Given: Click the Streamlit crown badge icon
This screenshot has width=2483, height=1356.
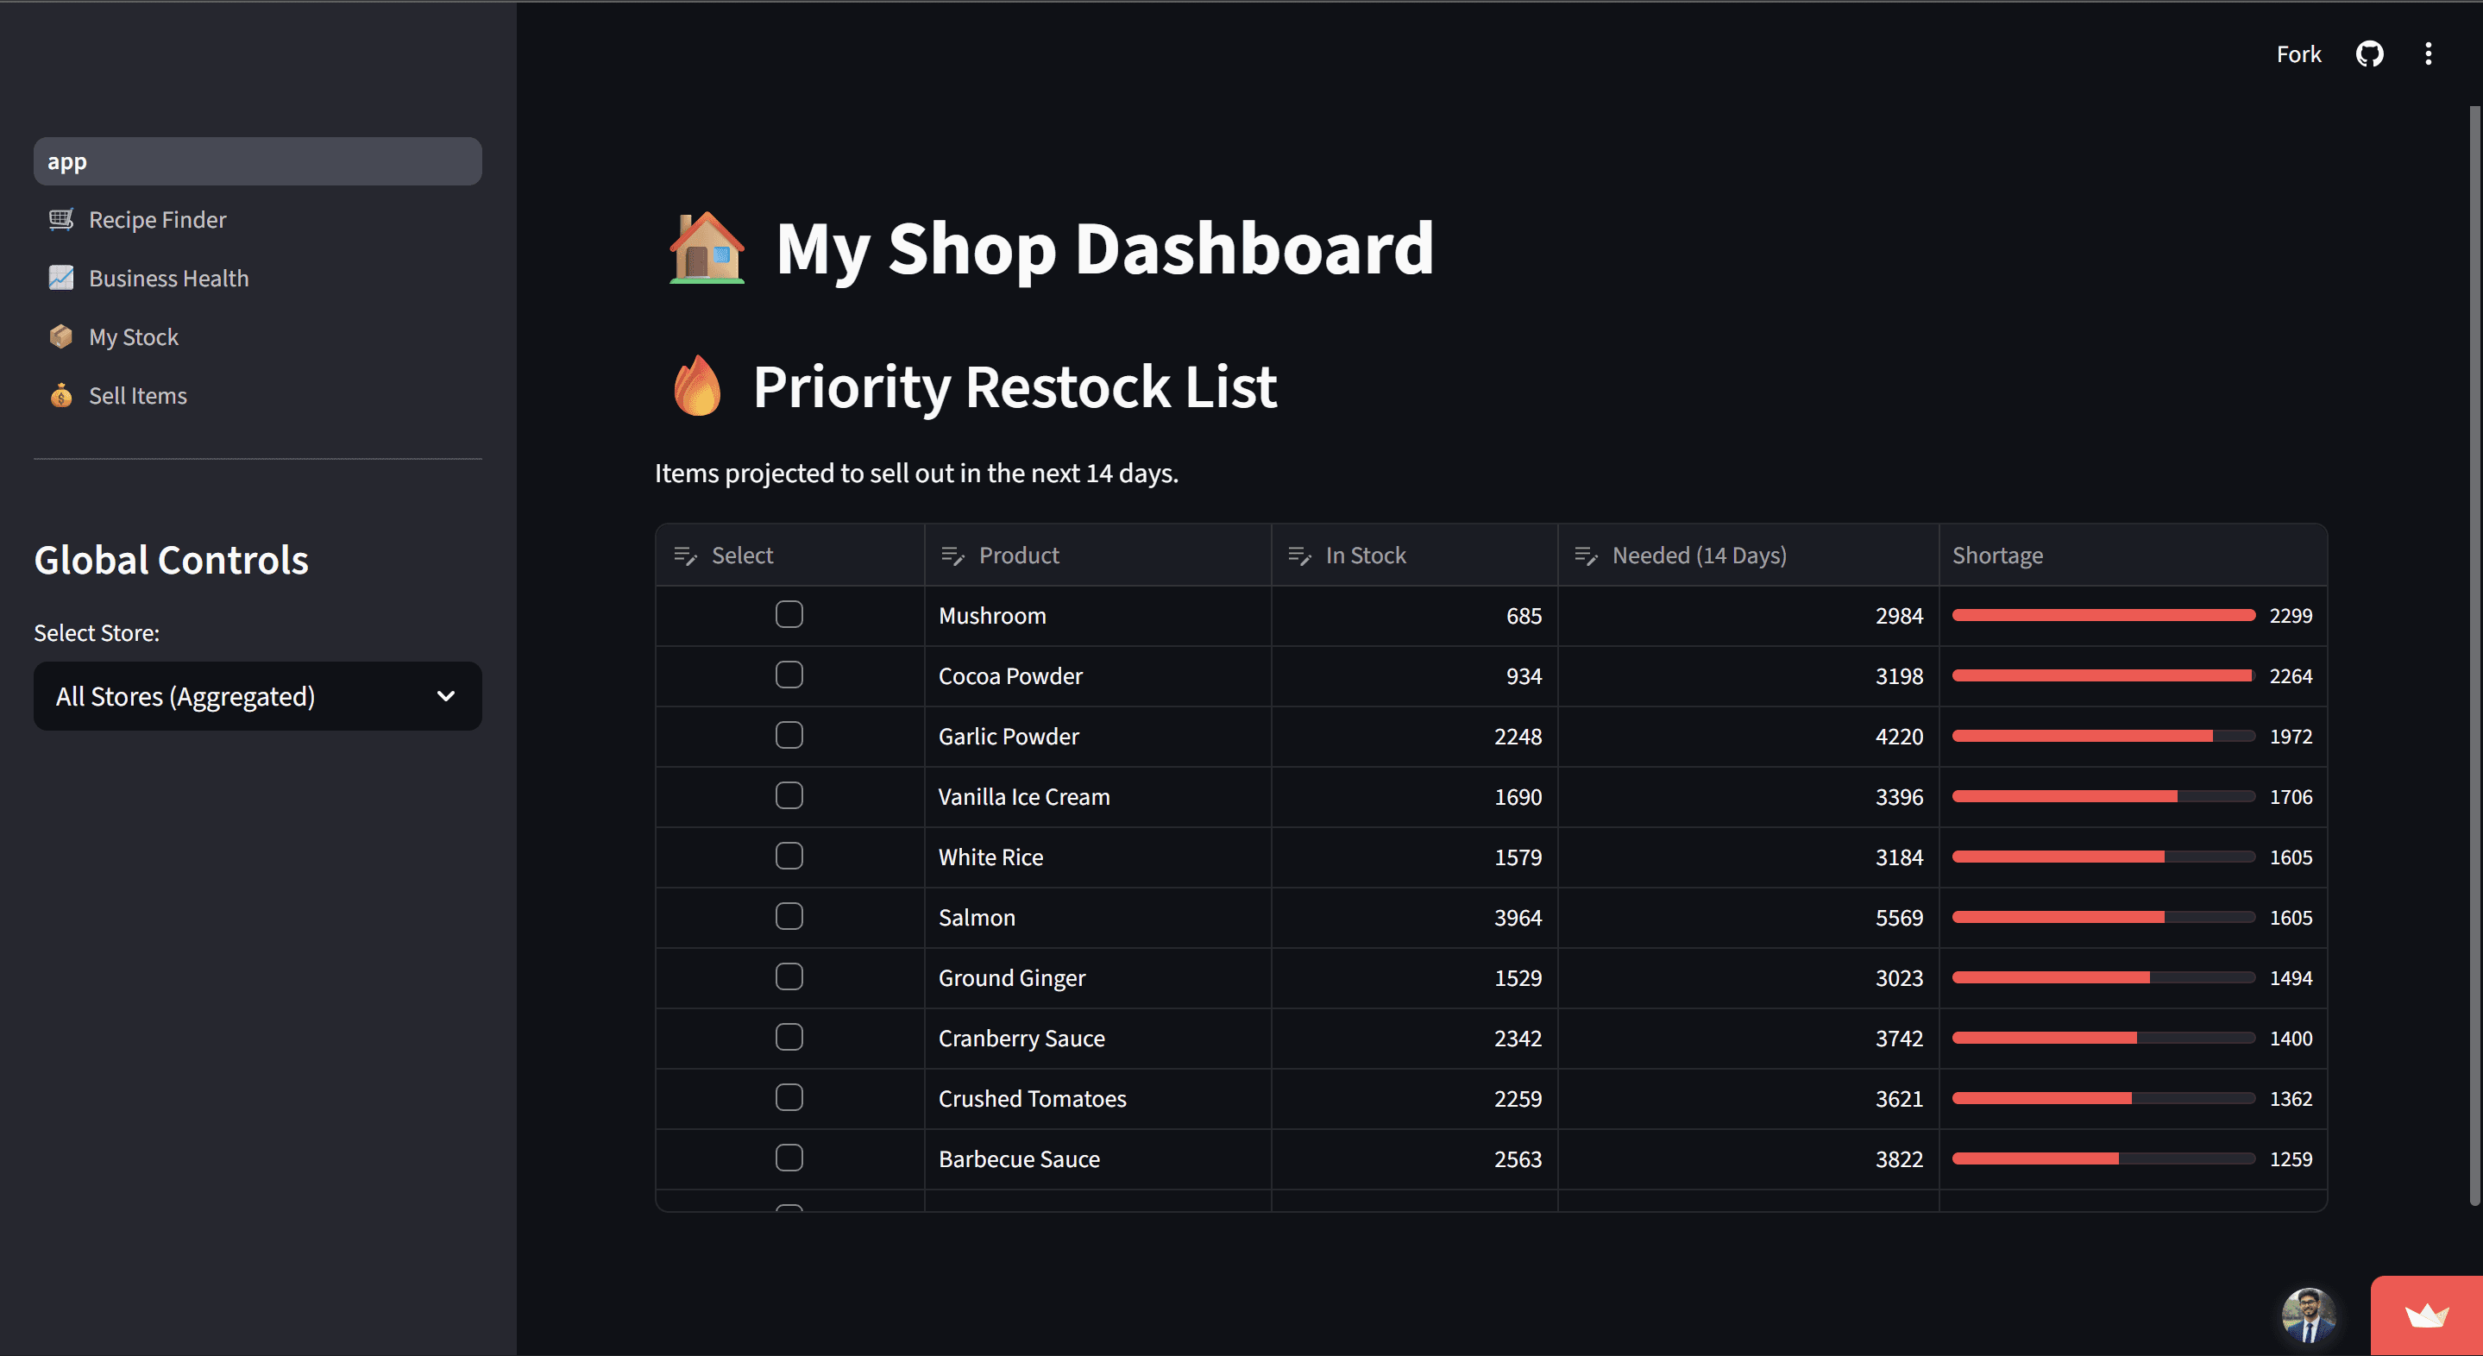Looking at the screenshot, I should (x=2426, y=1315).
